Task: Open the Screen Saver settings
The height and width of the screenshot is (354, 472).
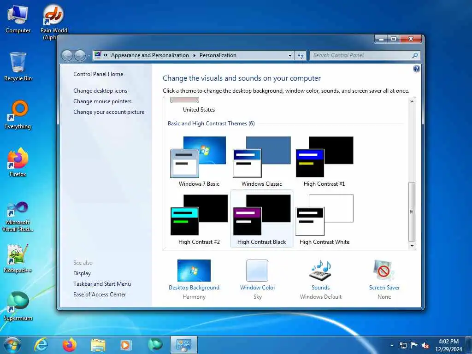Action: pyautogui.click(x=384, y=279)
